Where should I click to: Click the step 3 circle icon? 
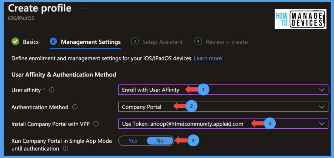[x=135, y=41]
